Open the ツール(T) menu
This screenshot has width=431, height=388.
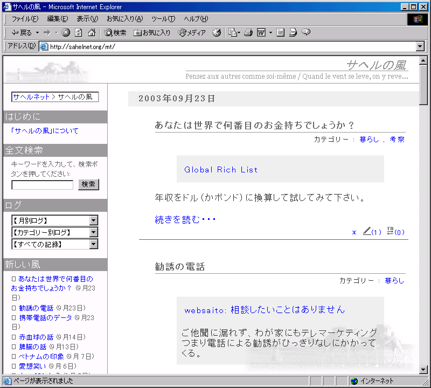163,19
